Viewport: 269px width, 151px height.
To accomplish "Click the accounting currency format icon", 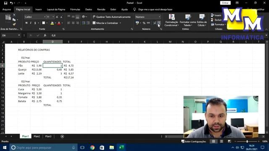I will 137,23.
